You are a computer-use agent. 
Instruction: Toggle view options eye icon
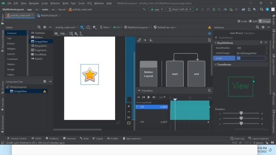(x=56, y=34)
